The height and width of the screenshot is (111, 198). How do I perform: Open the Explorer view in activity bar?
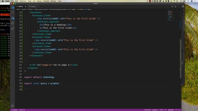[x=12, y=7]
